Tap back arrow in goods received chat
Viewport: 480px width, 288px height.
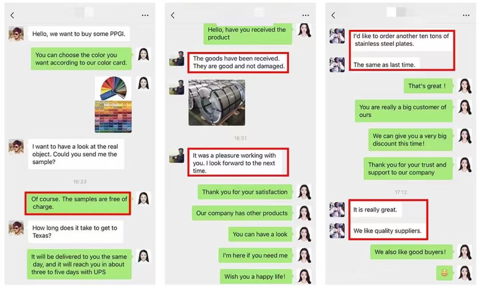pyautogui.click(x=173, y=15)
